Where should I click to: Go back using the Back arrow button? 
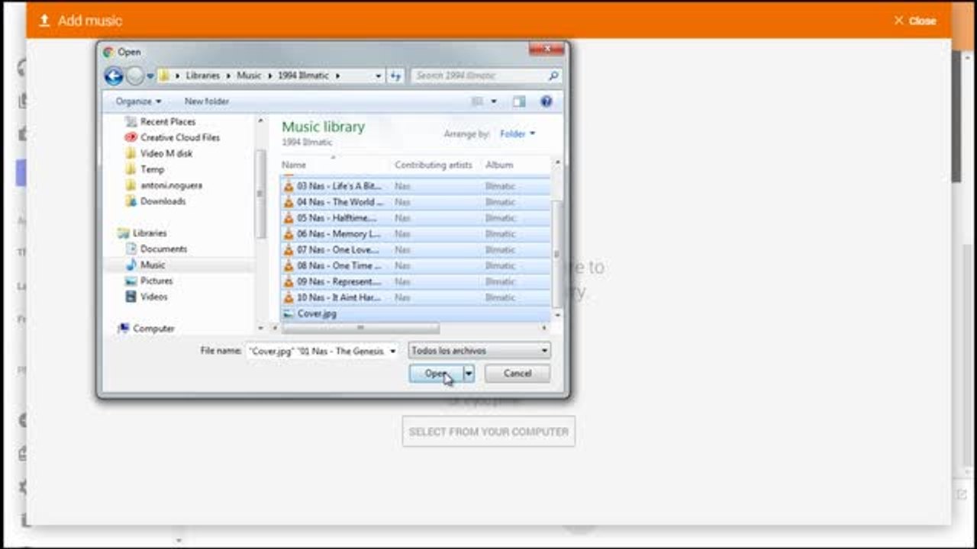point(114,75)
